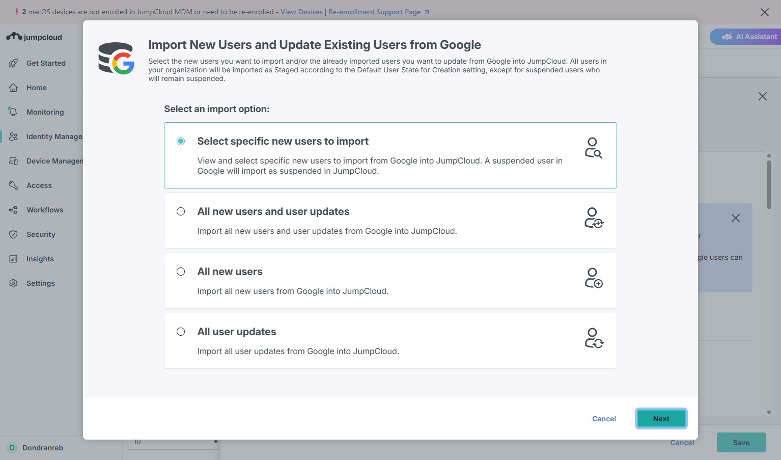
Task: Open Device Management menu
Action: [54, 161]
